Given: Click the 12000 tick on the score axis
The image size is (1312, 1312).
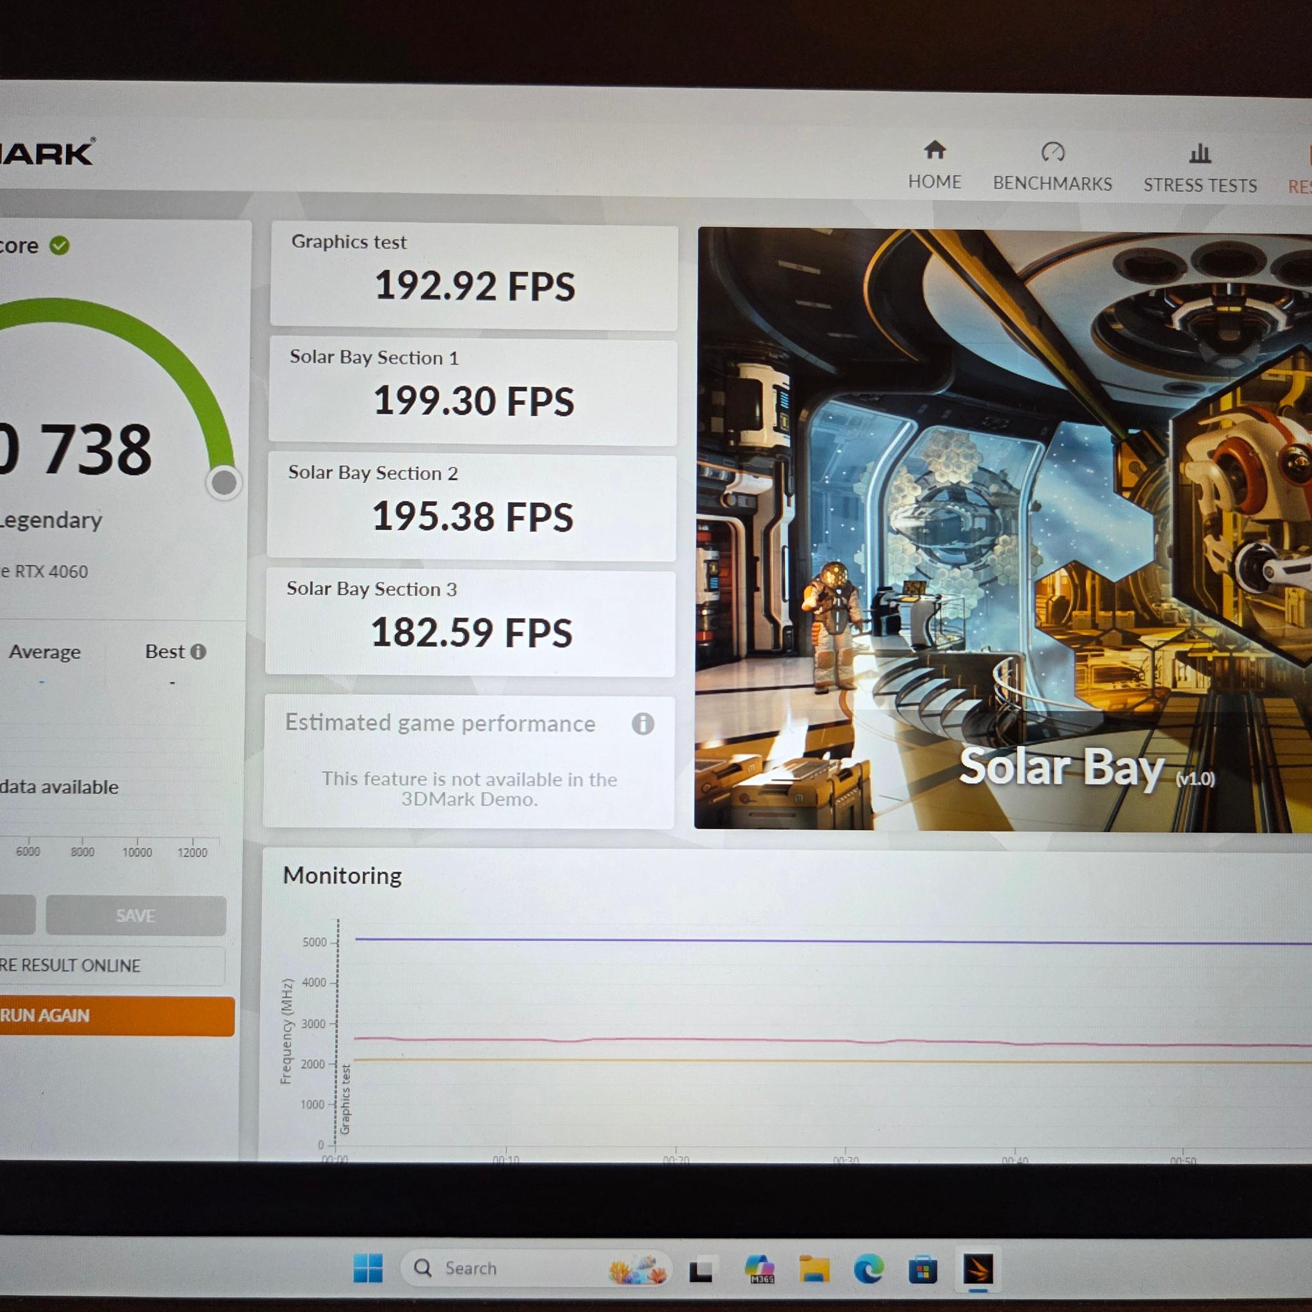Looking at the screenshot, I should click(192, 852).
